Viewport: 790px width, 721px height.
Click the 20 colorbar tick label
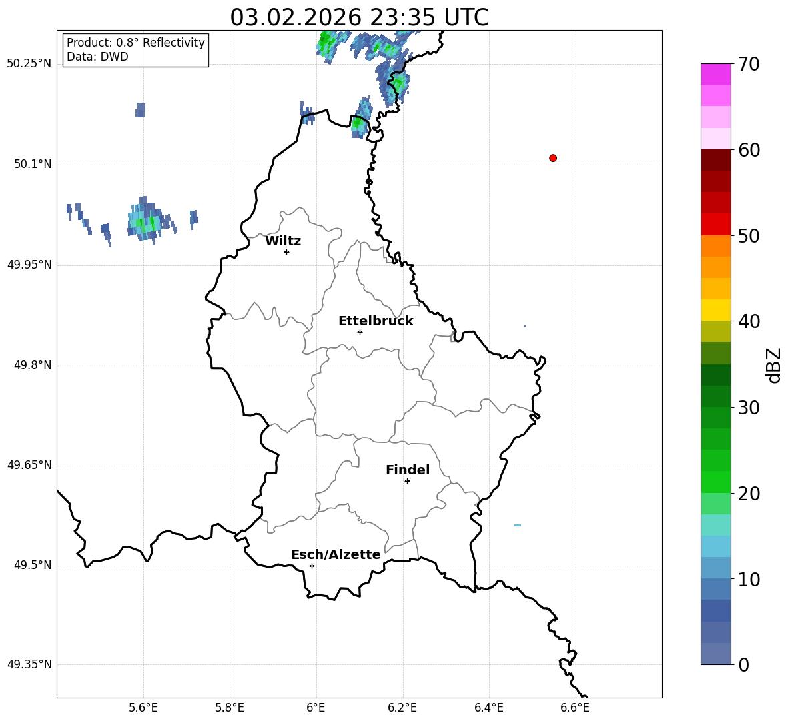point(749,494)
